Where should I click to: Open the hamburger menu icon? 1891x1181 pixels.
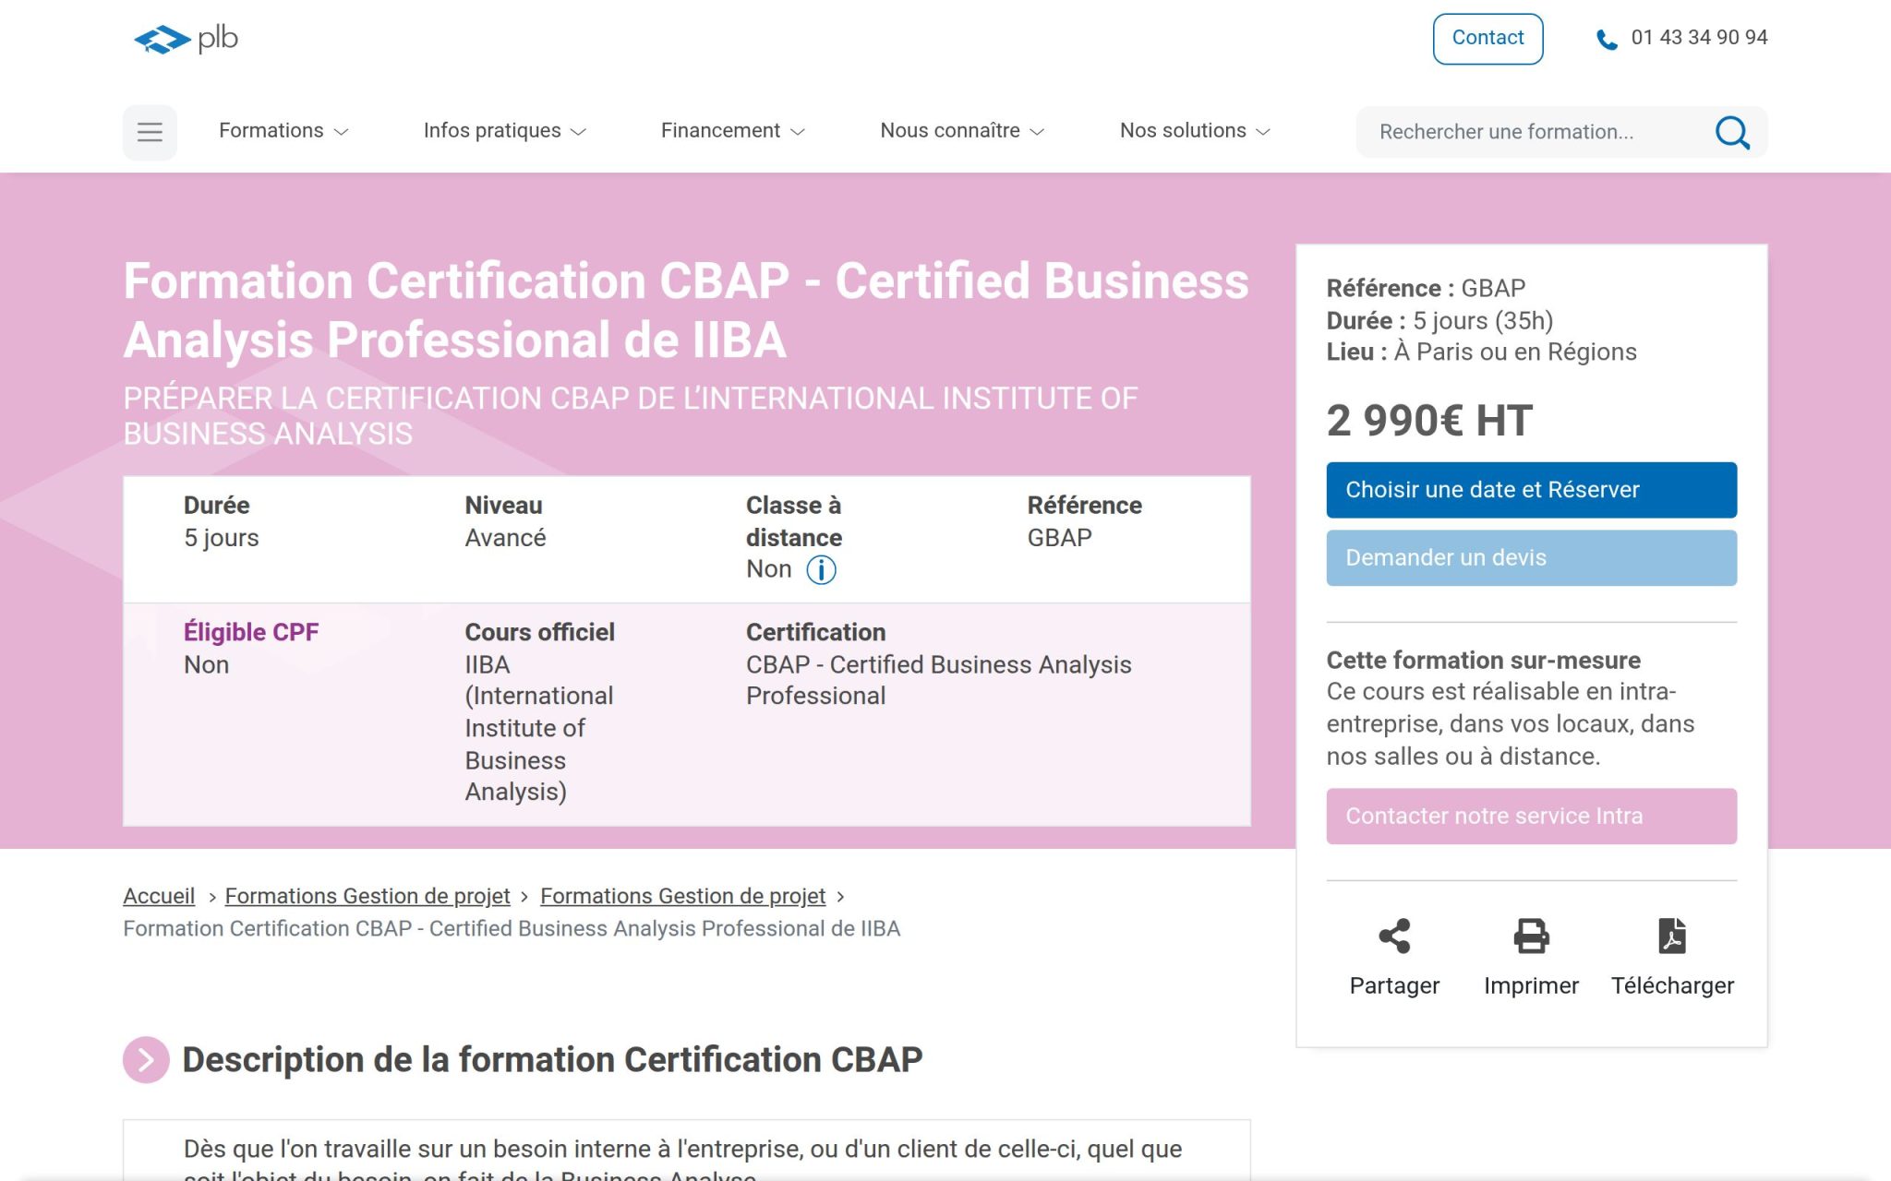click(x=150, y=132)
